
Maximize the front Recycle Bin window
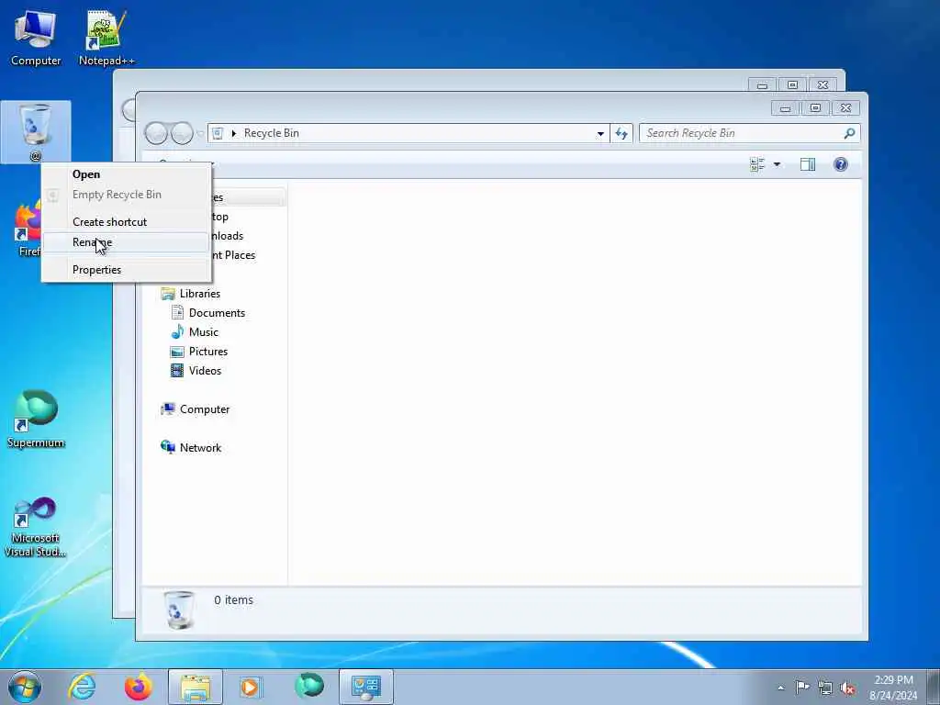815,108
